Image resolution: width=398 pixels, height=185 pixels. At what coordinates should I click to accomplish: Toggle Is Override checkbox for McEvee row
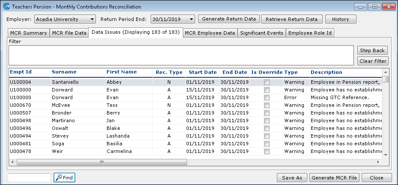[267, 105]
